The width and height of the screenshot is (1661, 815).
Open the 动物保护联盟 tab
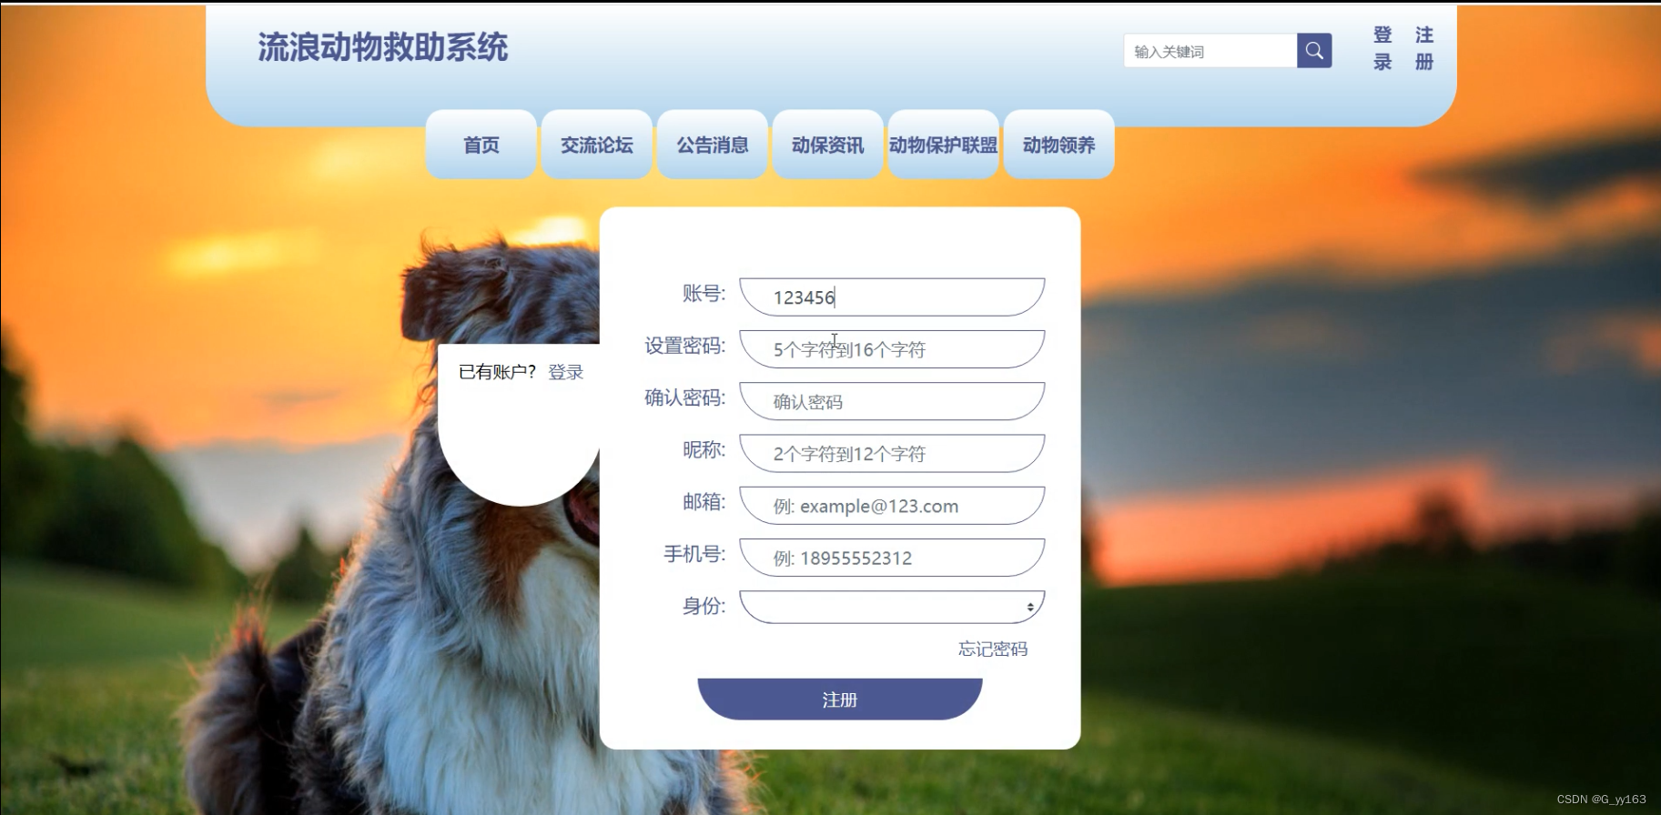[944, 145]
